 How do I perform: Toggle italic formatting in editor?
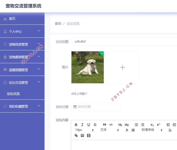82,125
